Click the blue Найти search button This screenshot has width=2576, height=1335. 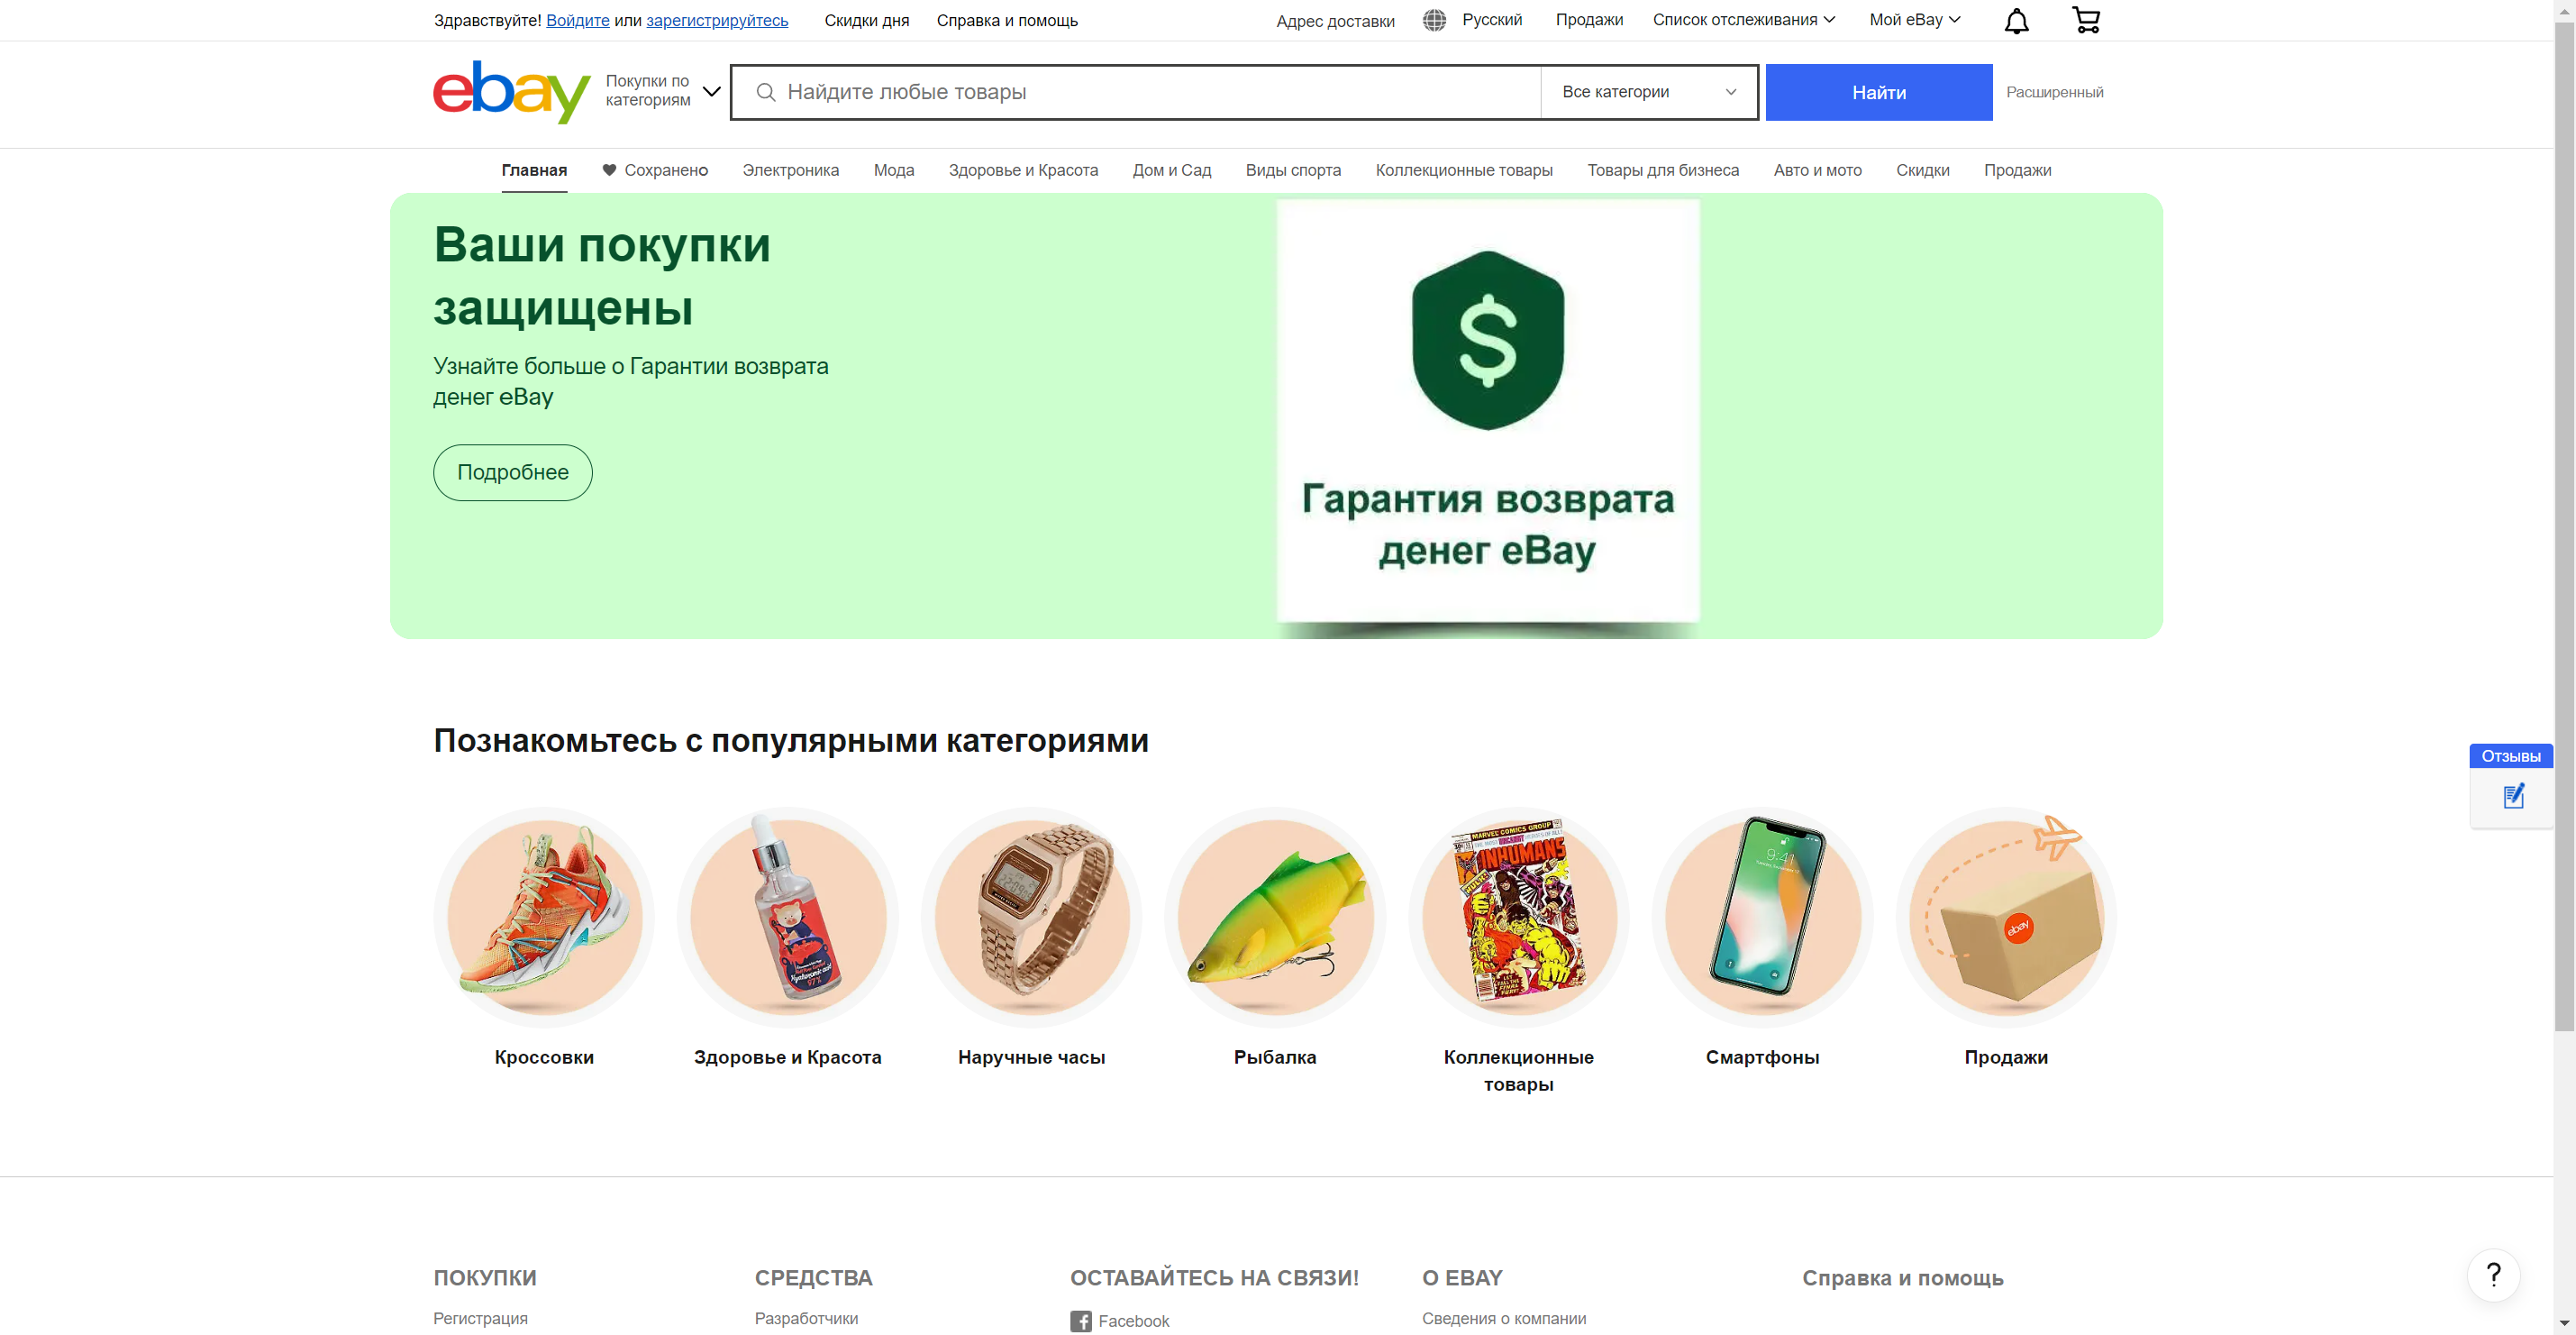(x=1878, y=92)
